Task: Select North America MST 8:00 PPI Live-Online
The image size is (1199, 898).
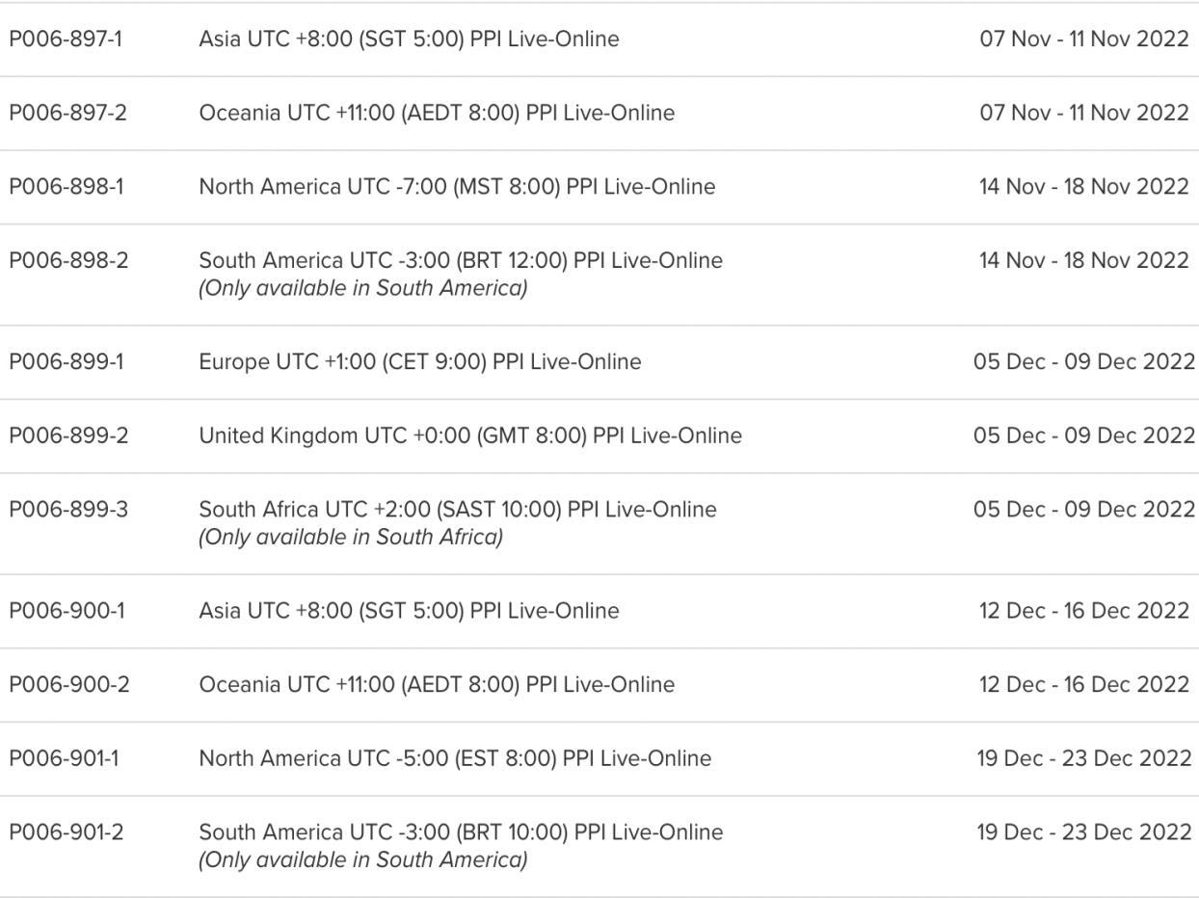Action: pyautogui.click(x=457, y=187)
